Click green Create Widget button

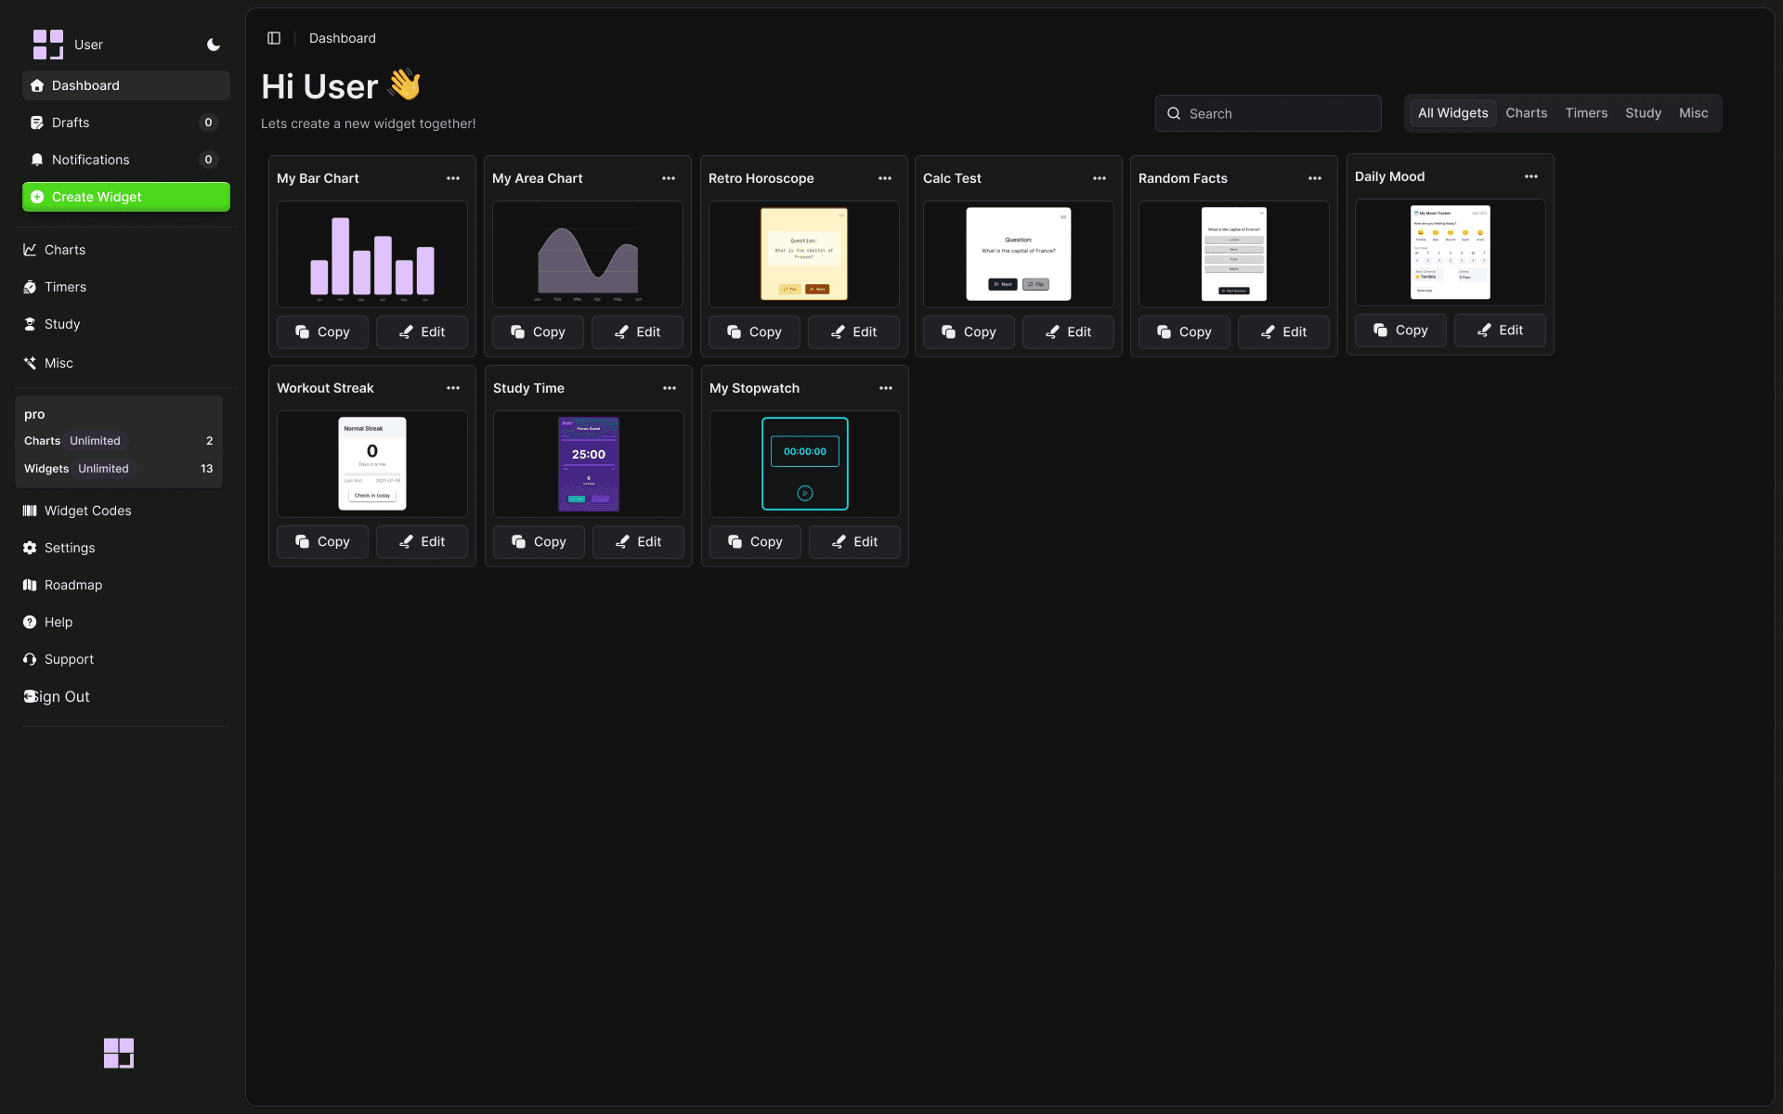click(x=126, y=197)
